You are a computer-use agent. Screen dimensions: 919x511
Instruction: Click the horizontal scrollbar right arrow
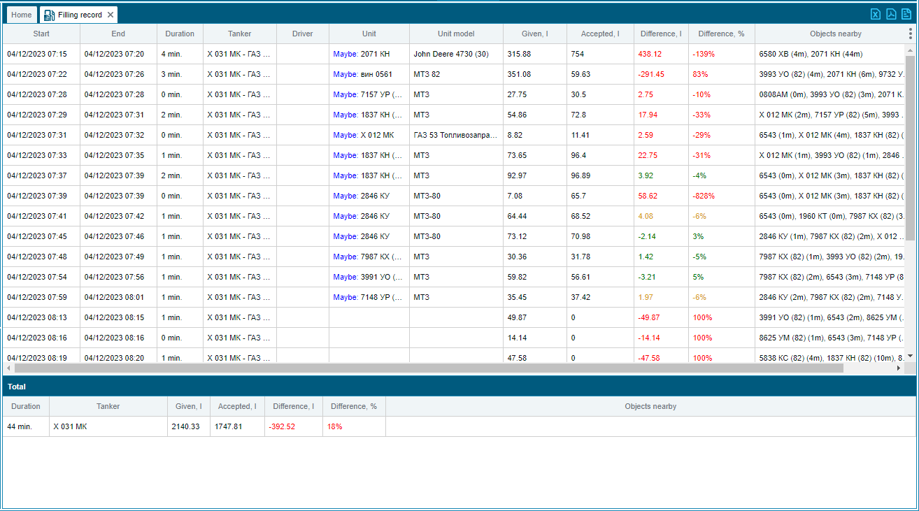click(x=900, y=368)
